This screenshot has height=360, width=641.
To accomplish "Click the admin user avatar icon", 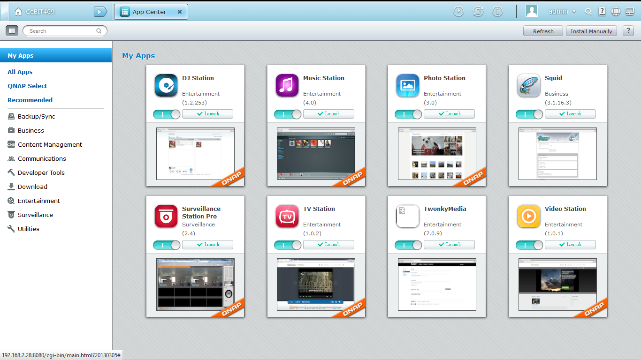I will click(x=532, y=11).
